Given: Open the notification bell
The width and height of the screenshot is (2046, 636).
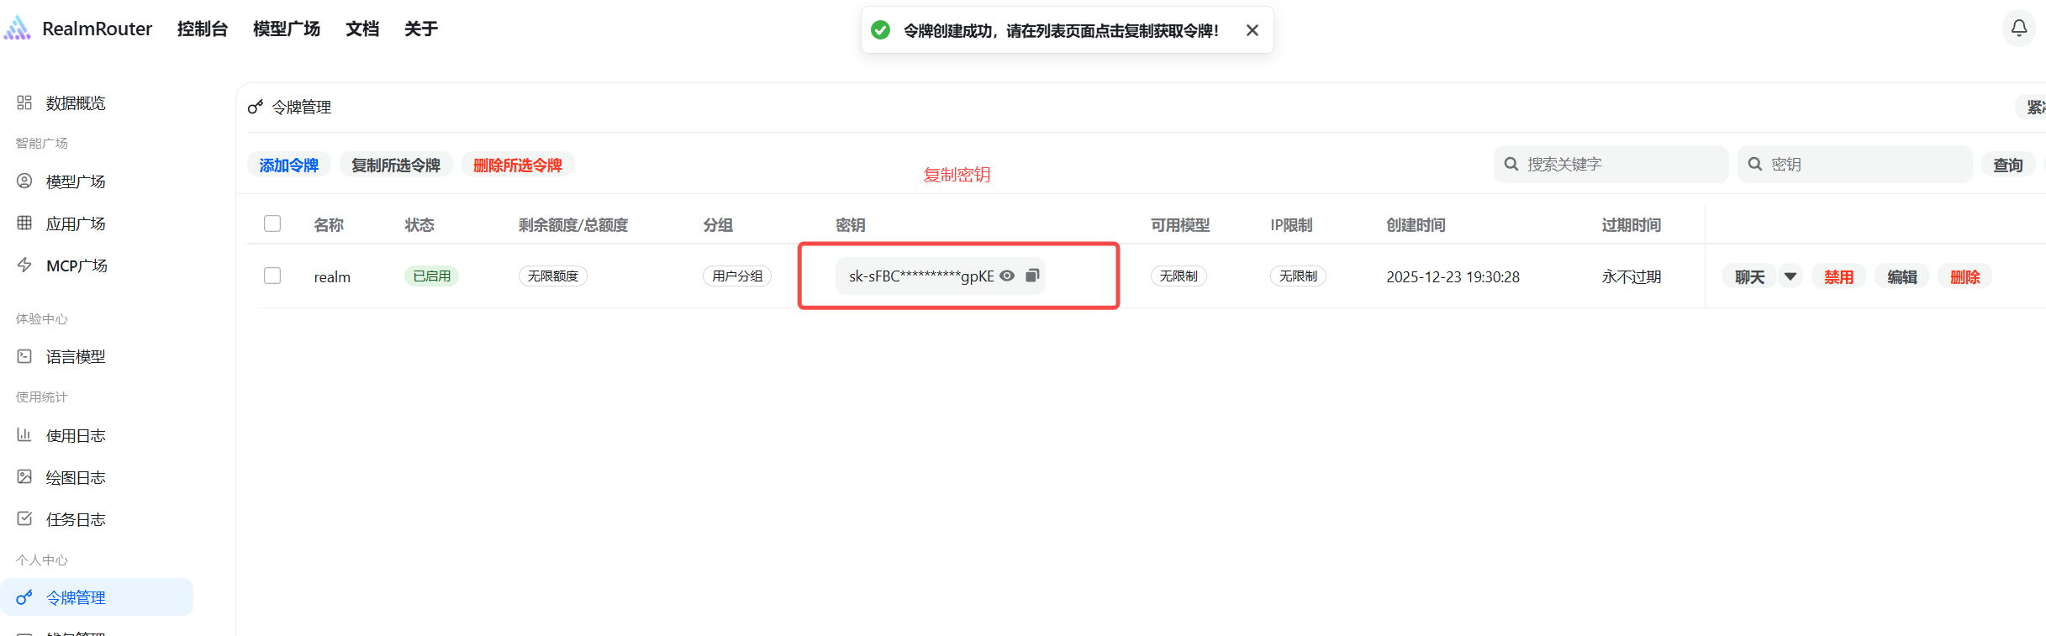Looking at the screenshot, I should click(x=2018, y=29).
